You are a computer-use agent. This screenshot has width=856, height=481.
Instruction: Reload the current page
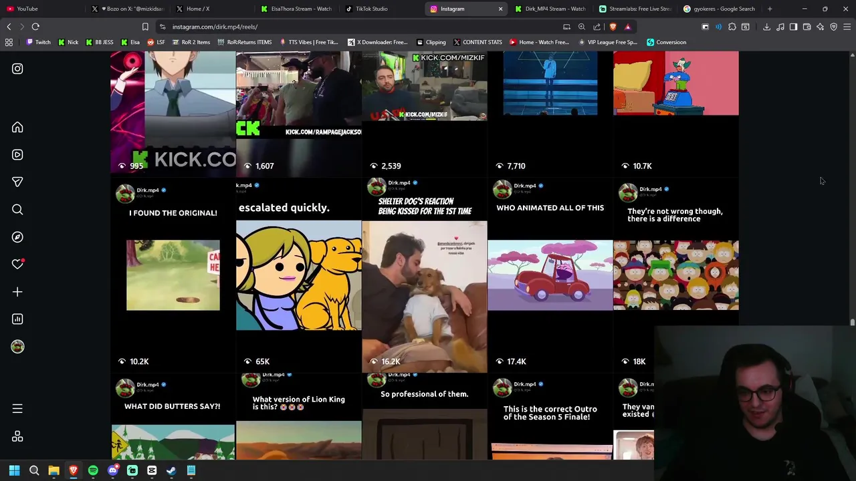coord(35,27)
